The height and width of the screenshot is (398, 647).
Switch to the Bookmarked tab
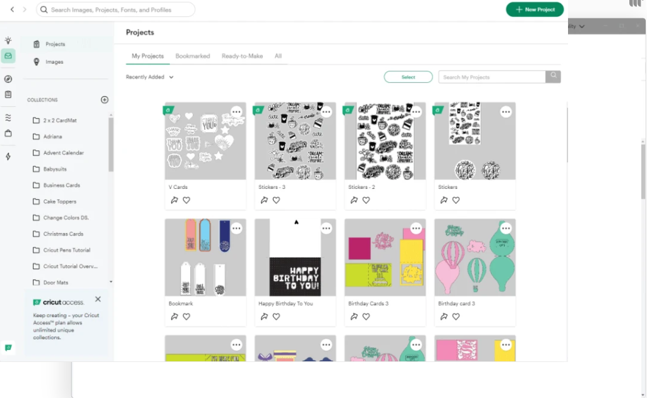click(193, 56)
